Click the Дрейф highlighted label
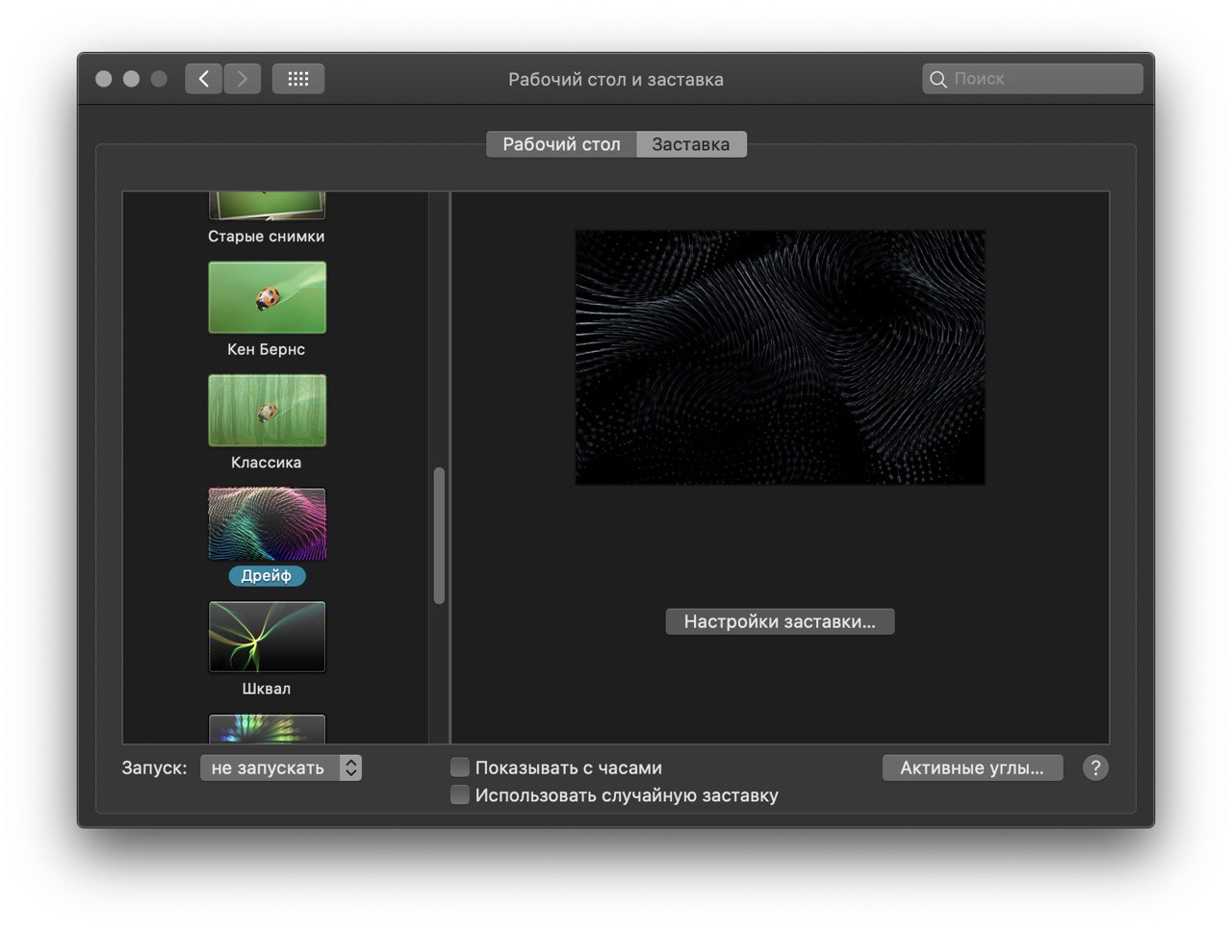Screen dimensions: 1232x930 (x=267, y=575)
